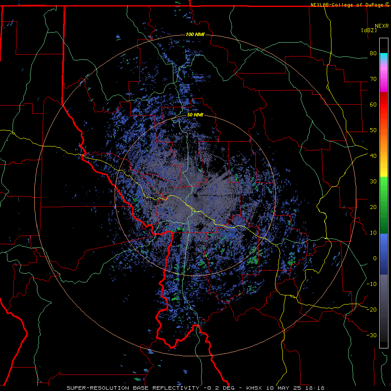Viewport: 391px width, 391px height.
Task: Click the 10 dBZ scale label
Action: pos(373,233)
